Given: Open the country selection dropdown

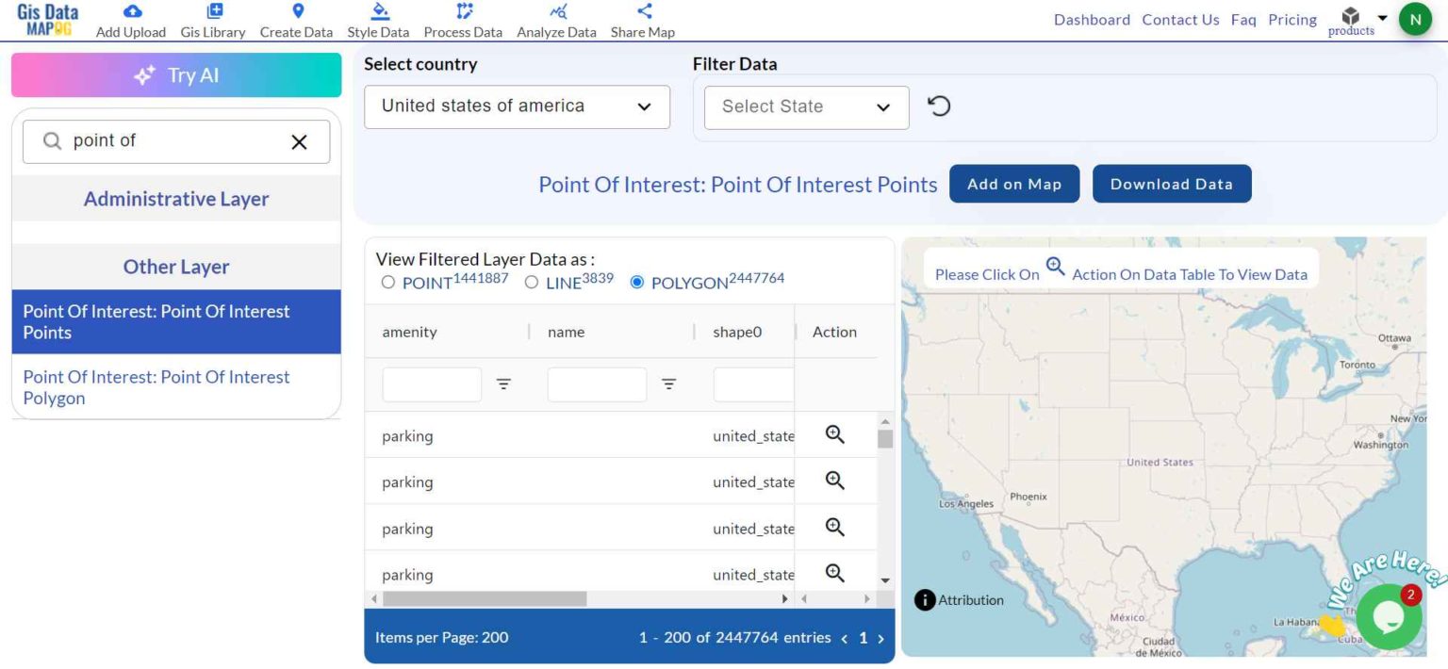Looking at the screenshot, I should pos(517,106).
